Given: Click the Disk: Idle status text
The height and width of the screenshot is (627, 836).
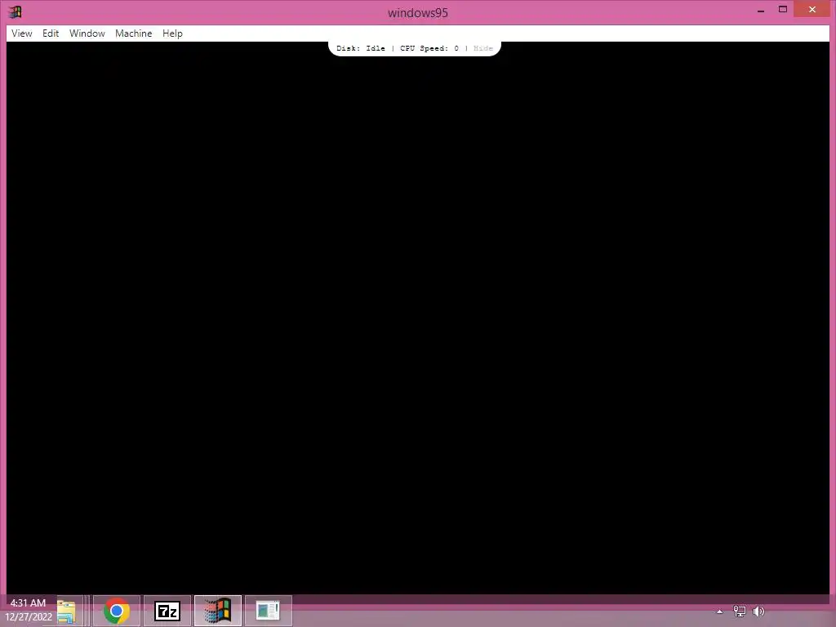Looking at the screenshot, I should tap(360, 48).
